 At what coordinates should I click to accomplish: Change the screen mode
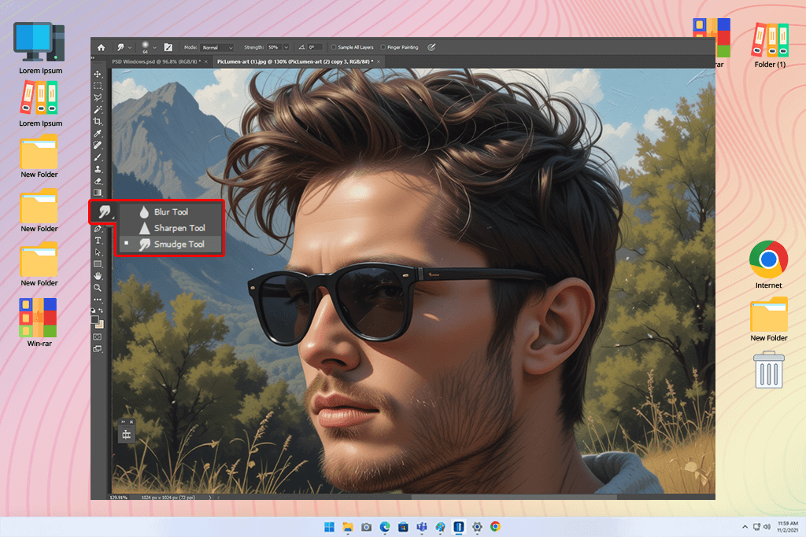pyautogui.click(x=98, y=349)
